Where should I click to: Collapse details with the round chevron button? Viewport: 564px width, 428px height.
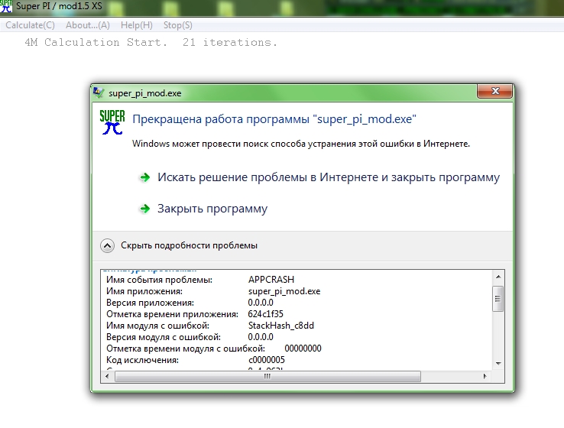tap(107, 245)
